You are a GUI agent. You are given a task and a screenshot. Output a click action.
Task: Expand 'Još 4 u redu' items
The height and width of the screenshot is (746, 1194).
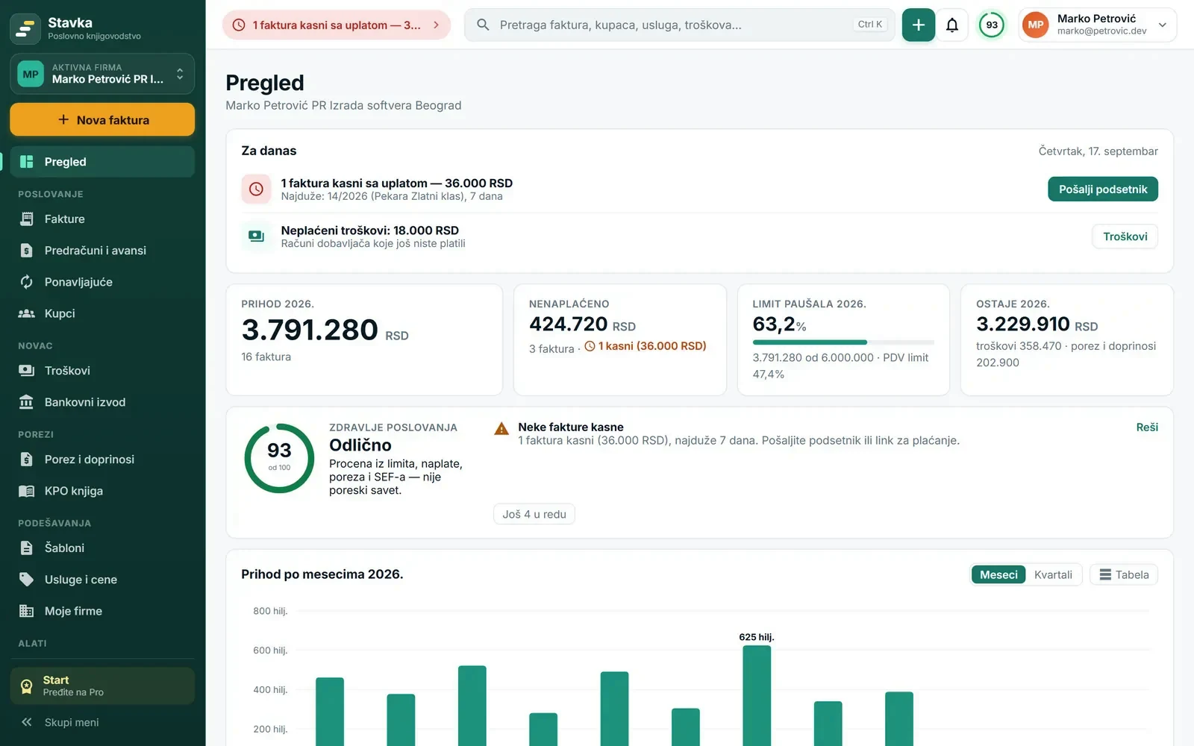(x=534, y=514)
